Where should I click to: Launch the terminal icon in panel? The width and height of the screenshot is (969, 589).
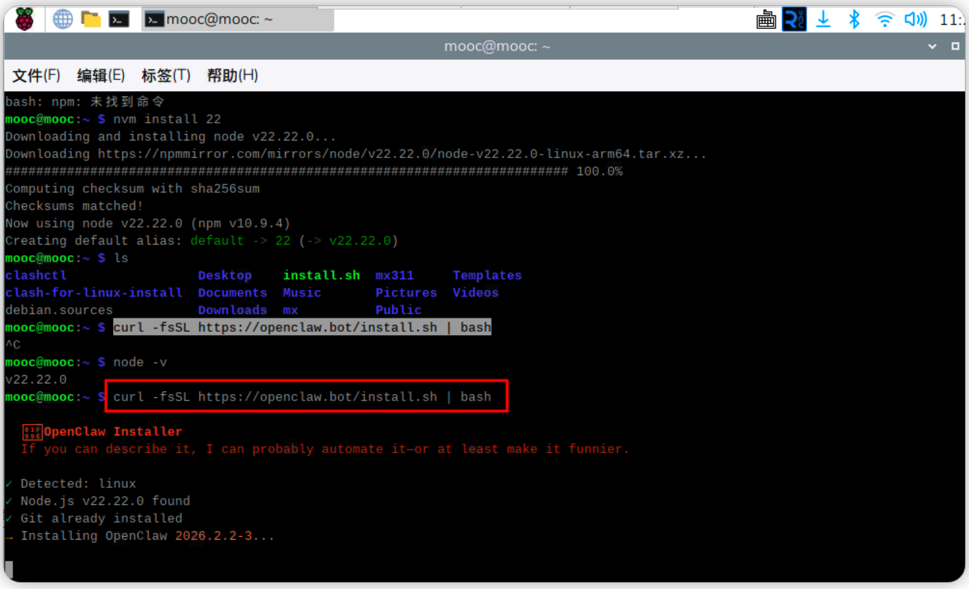(119, 19)
